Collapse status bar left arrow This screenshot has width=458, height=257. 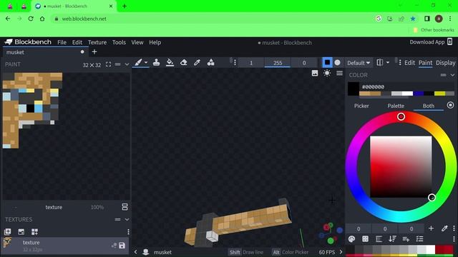pos(135,252)
